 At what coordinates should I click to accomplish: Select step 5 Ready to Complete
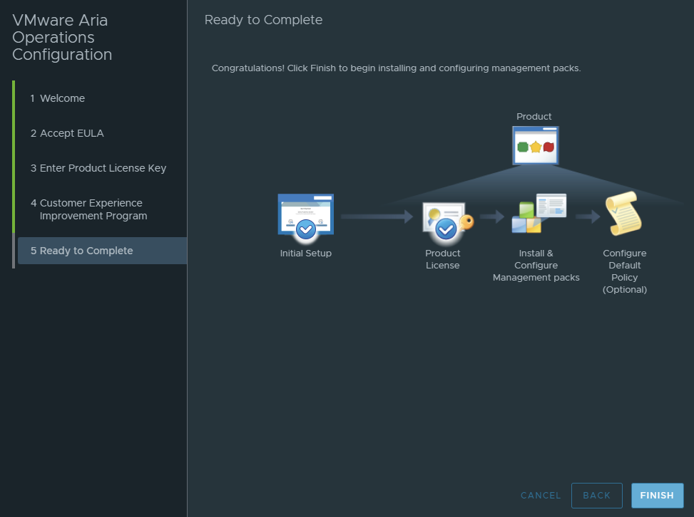tap(102, 251)
